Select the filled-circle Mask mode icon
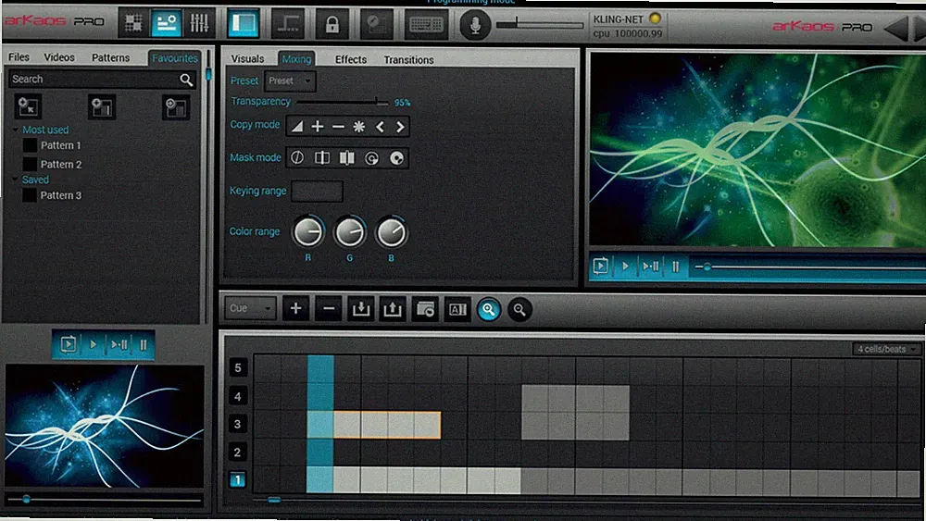 click(x=397, y=158)
